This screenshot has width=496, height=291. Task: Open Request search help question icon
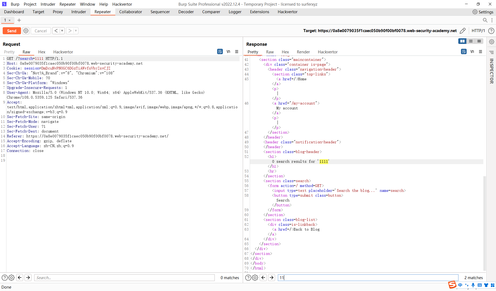[5, 278]
